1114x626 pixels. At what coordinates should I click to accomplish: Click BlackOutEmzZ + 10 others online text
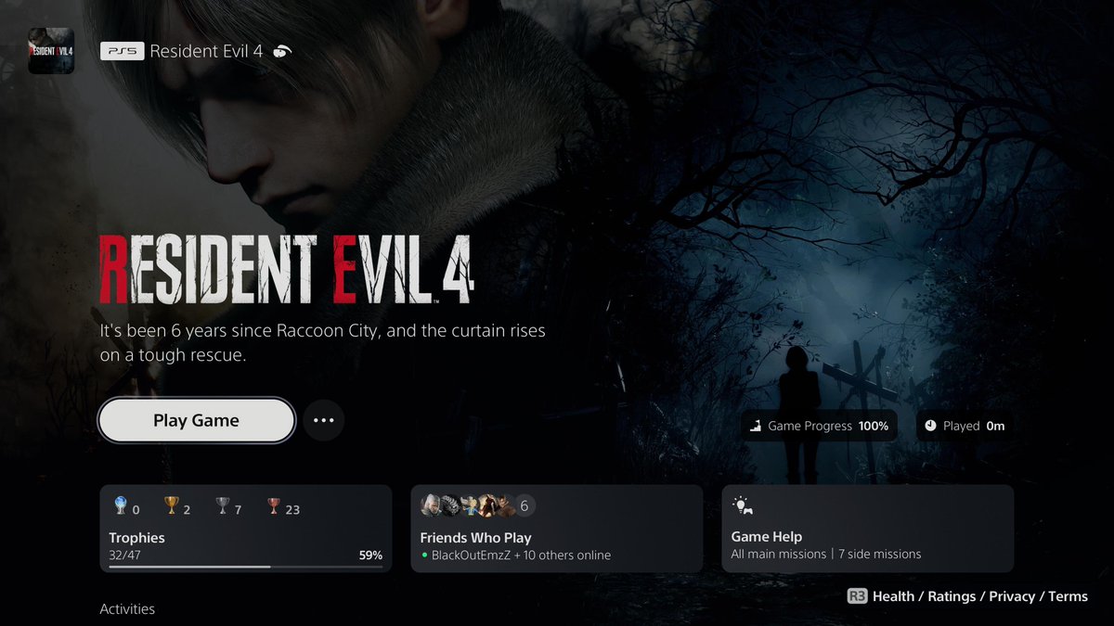pos(522,555)
